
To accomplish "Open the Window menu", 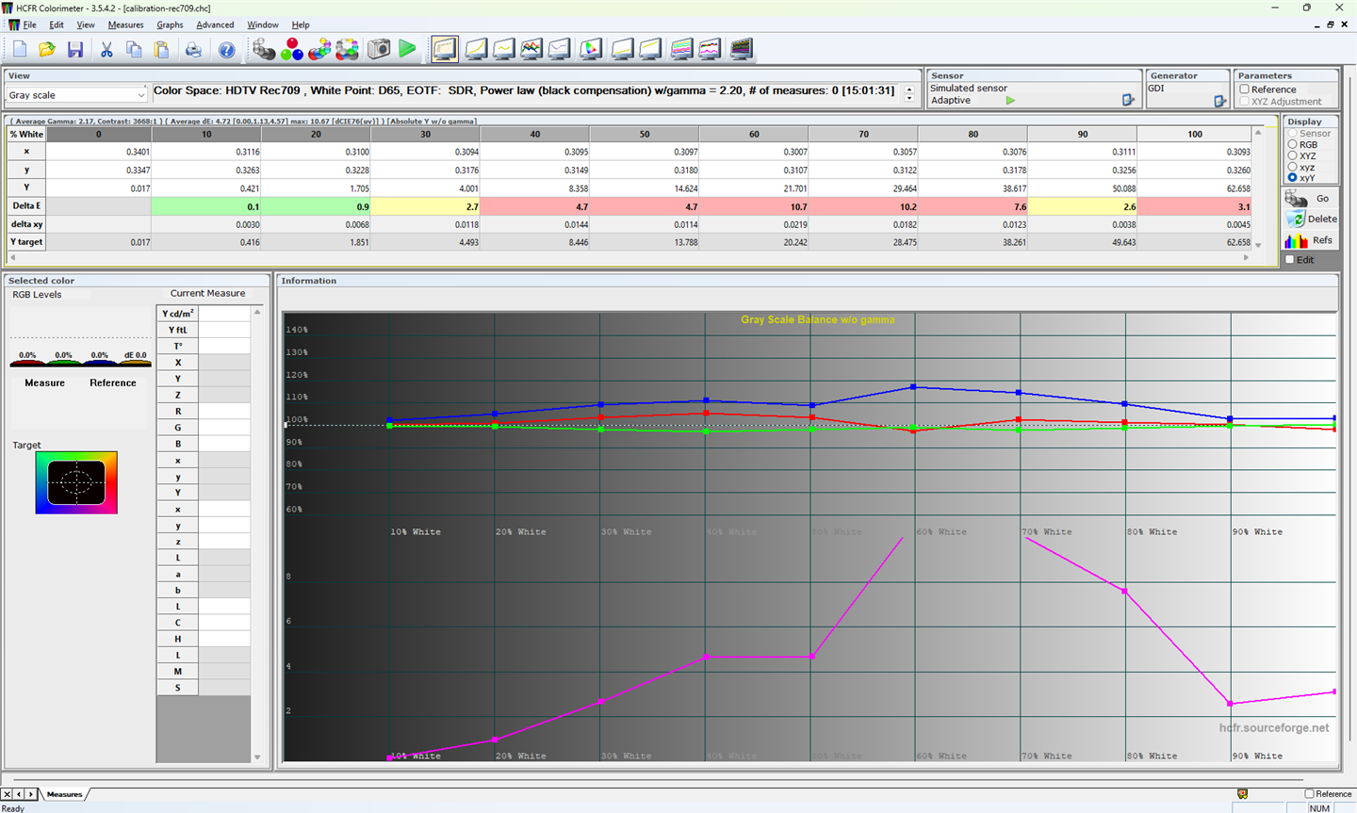I will pyautogui.click(x=263, y=24).
